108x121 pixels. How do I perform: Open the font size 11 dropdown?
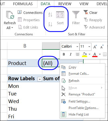coord(89,47)
